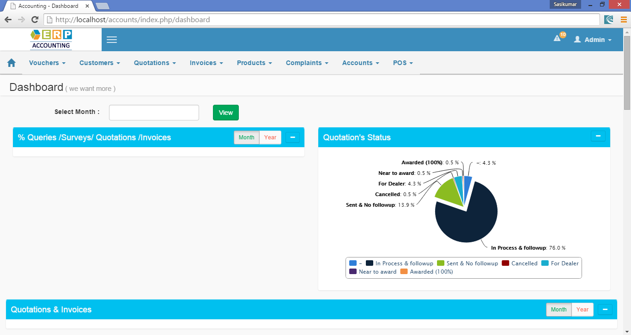Click the Admin user profile icon
631x335 pixels.
[x=576, y=39]
